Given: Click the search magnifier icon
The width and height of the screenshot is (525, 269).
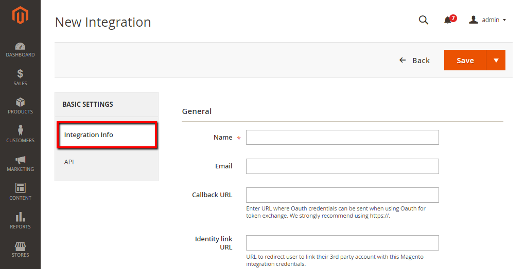Looking at the screenshot, I should (x=423, y=20).
